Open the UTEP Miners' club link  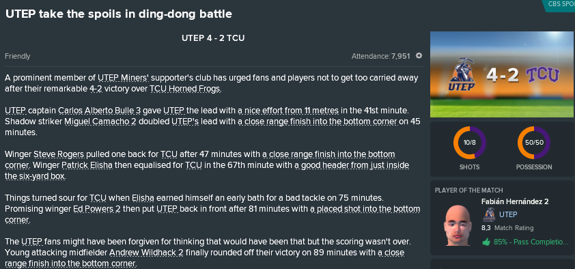pos(123,78)
